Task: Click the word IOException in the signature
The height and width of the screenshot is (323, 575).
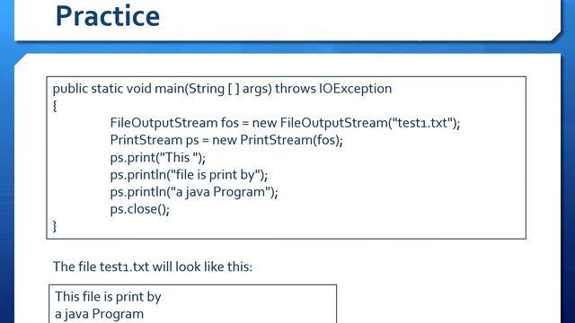Action: (x=355, y=89)
